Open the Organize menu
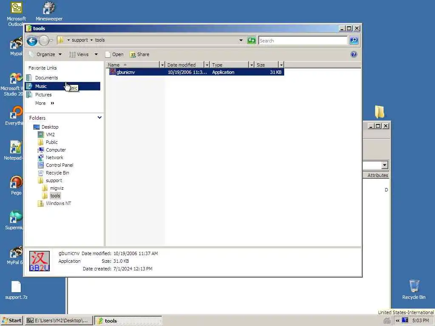Screen dimensions: 435x326 pyautogui.click(x=45, y=54)
